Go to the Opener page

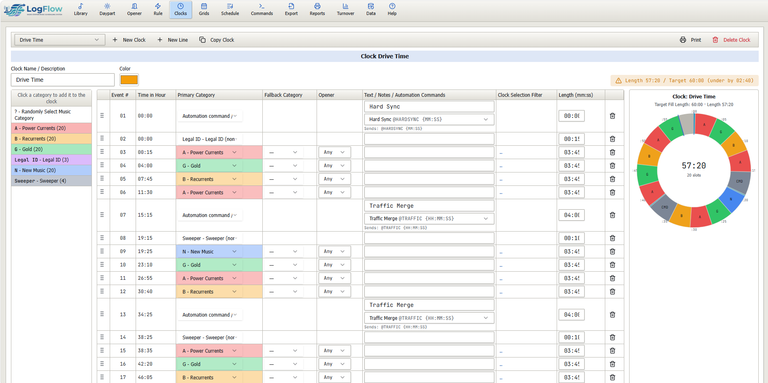click(134, 10)
